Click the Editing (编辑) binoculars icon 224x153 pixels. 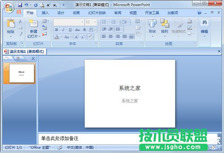[204, 23]
